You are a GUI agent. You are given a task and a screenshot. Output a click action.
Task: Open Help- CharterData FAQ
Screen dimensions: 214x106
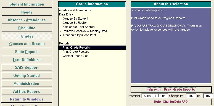[171, 102]
